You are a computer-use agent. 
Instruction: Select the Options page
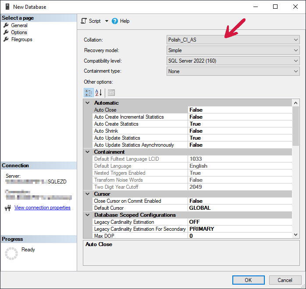(x=19, y=32)
